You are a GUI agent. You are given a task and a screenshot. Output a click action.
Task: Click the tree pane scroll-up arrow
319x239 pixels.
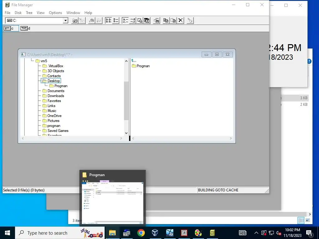click(126, 61)
